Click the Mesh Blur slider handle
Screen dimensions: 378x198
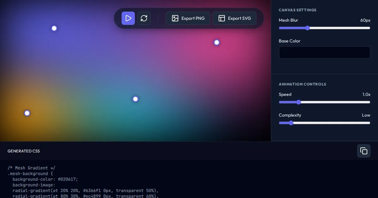tap(307, 28)
